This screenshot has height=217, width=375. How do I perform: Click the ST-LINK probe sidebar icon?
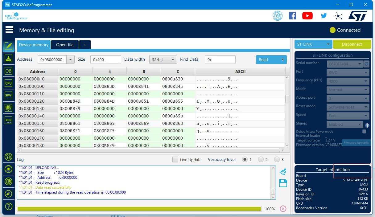point(9,194)
